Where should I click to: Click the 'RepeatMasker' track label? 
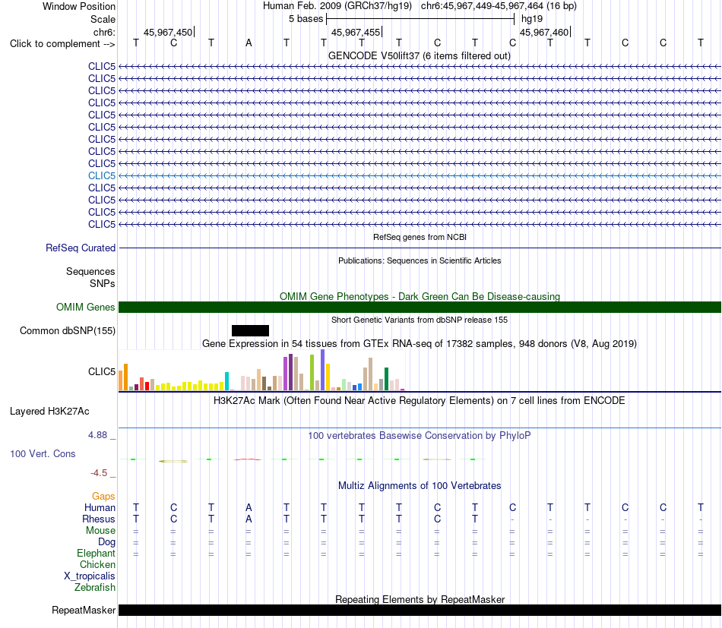pyautogui.click(x=84, y=610)
